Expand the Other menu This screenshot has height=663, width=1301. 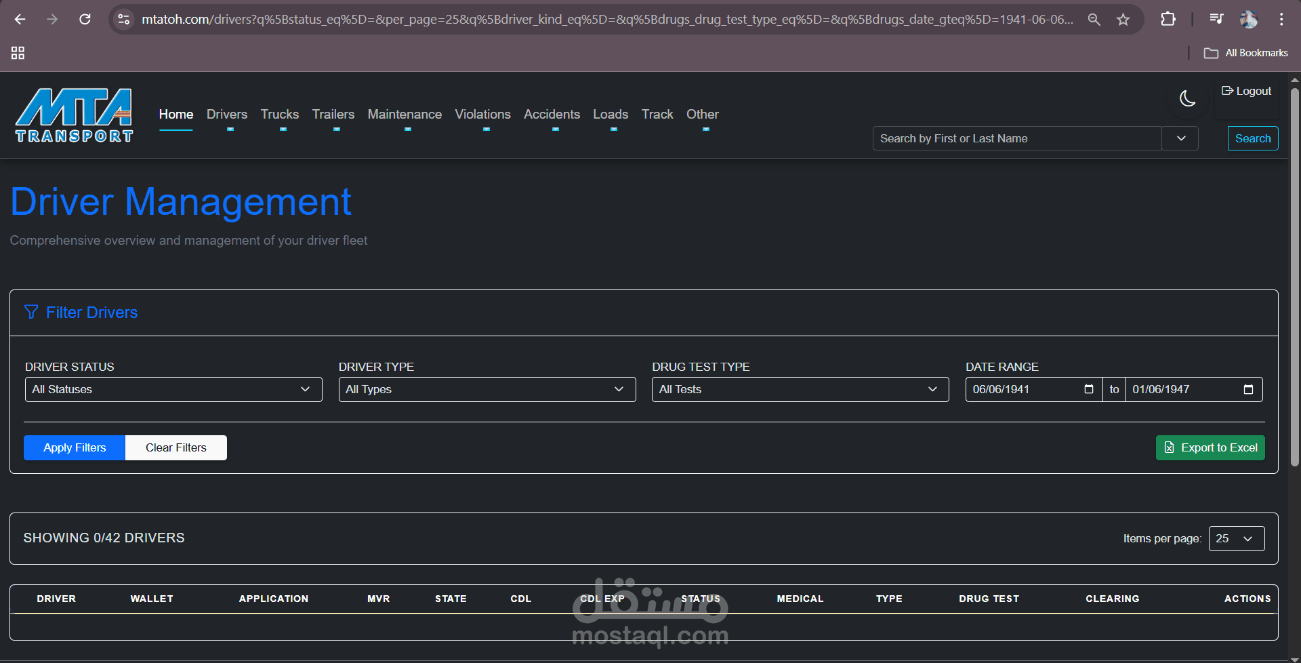(703, 115)
